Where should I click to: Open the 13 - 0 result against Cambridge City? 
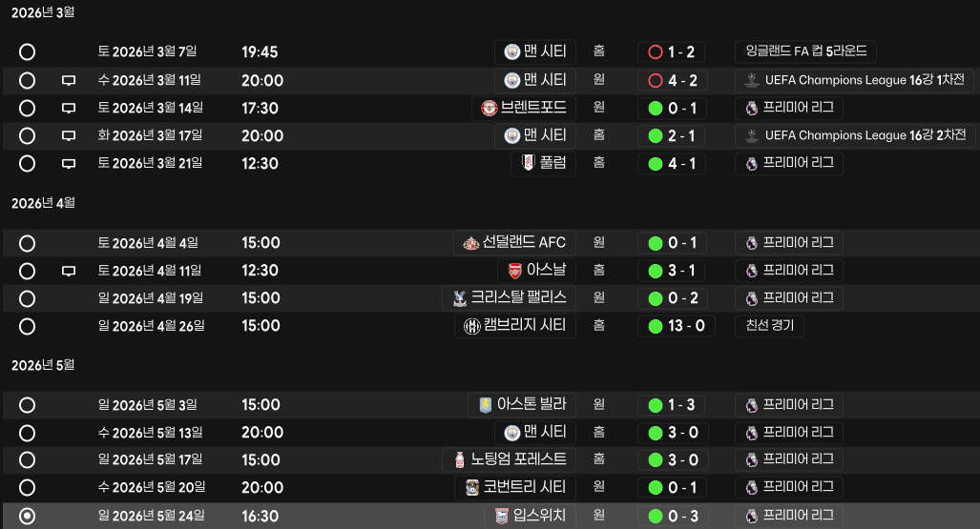pyautogui.click(x=677, y=326)
